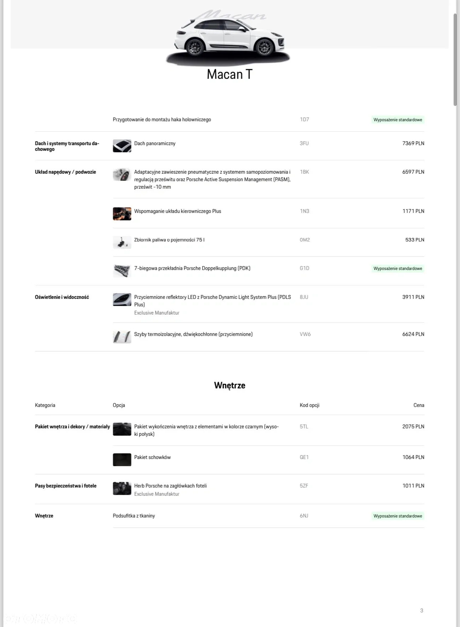Viewport: 460px width, 627px height.
Task: Click the Cena column header
Action: (419, 405)
